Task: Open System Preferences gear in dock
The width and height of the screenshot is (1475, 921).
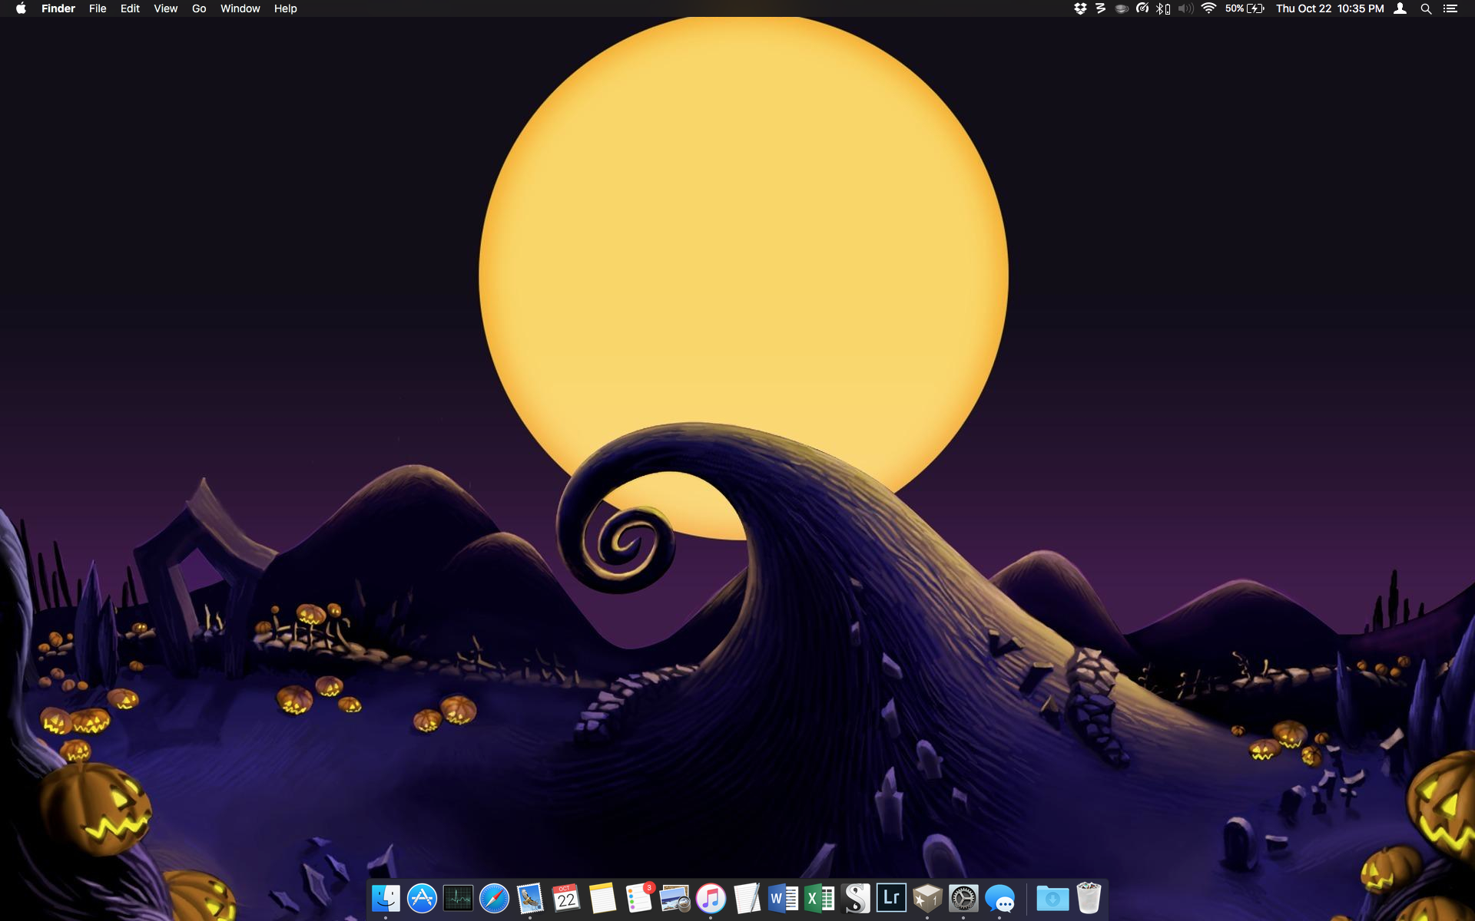Action: (963, 898)
